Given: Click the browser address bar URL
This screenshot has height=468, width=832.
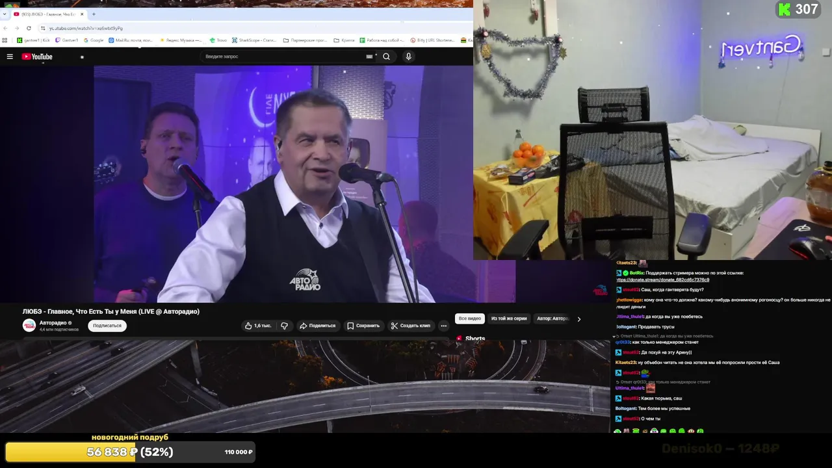Looking at the screenshot, I should tap(86, 28).
